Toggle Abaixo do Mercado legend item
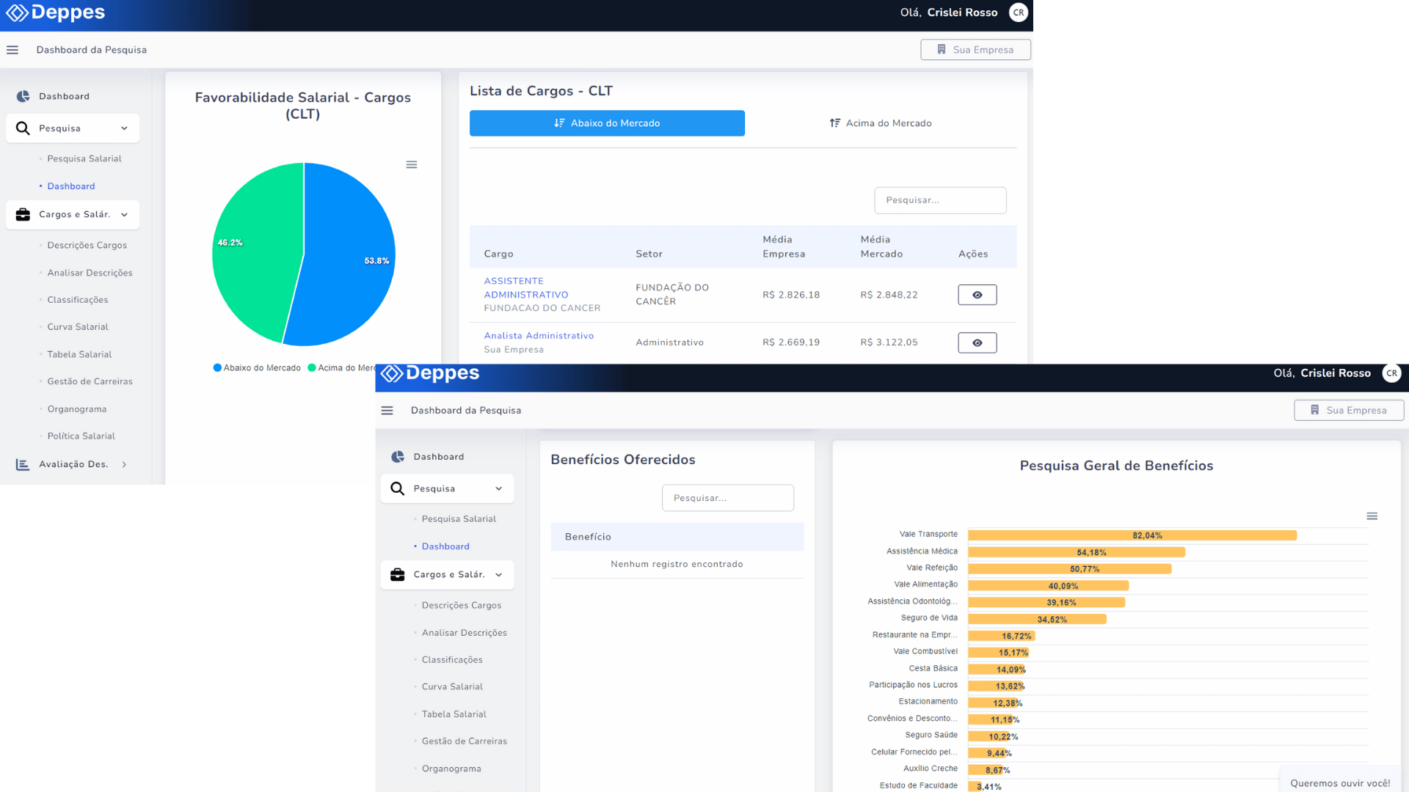Image resolution: width=1409 pixels, height=792 pixels. tap(257, 368)
